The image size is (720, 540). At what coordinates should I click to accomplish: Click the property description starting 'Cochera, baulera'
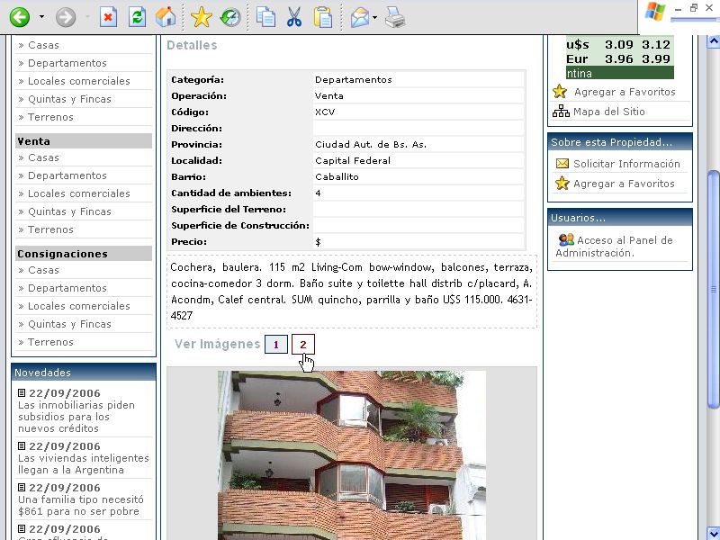pos(351,291)
